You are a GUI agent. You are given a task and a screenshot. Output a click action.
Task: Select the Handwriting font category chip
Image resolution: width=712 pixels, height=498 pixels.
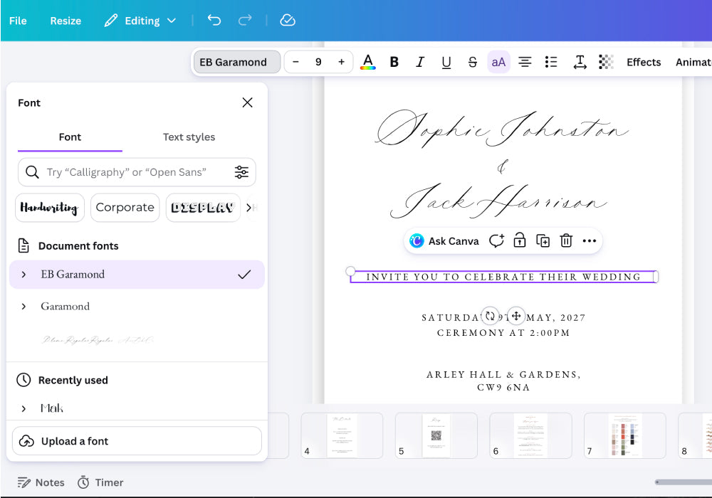(x=50, y=208)
